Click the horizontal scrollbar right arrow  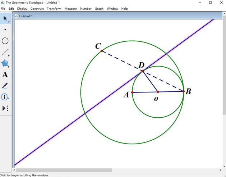pos(220,170)
